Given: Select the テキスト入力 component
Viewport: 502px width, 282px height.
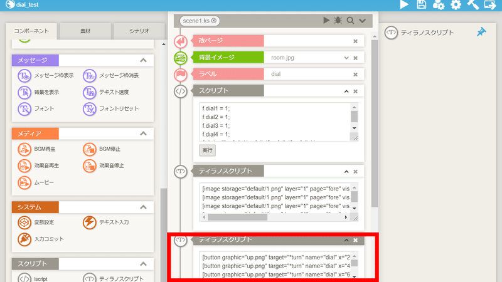Looking at the screenshot, I should point(106,222).
